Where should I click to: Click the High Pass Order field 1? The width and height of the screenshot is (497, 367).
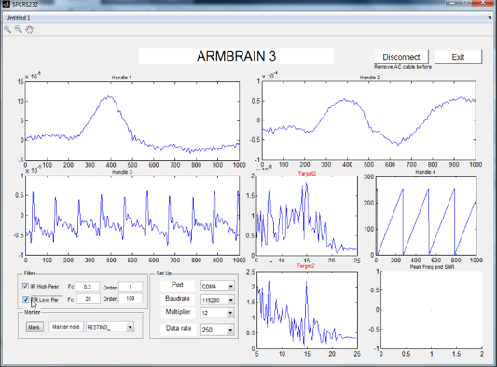131,287
